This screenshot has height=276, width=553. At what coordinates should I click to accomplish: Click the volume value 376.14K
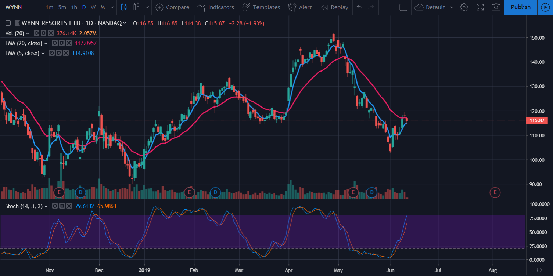coord(66,33)
